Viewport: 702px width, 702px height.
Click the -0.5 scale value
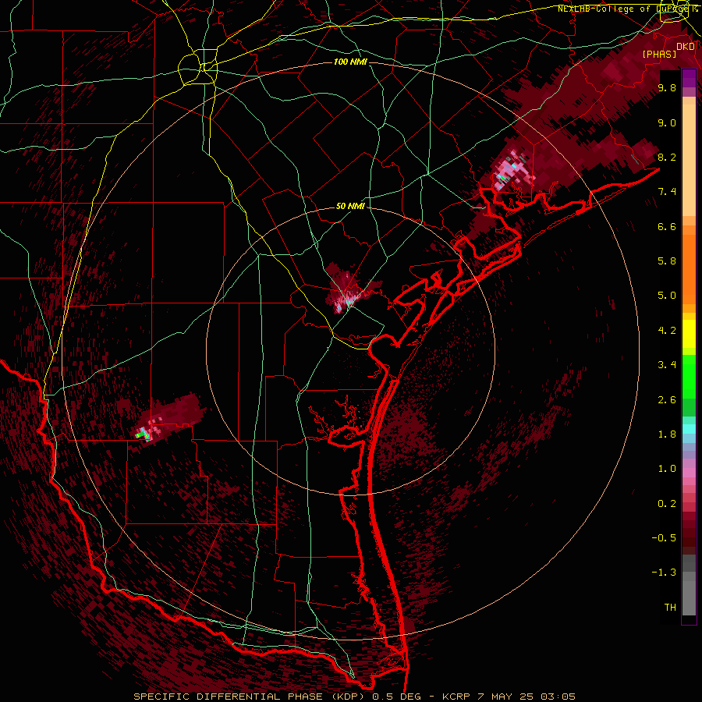pos(664,538)
